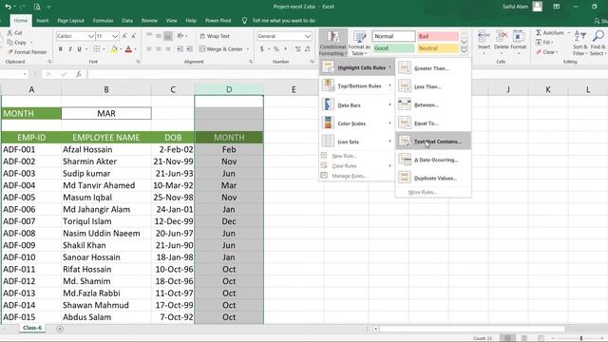608x342 pixels.
Task: Switch to the Formulas tab
Action: click(x=103, y=21)
